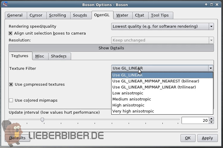Decrease update interval with down arrow
Screen dimensions: 223x148
pos(212,122)
